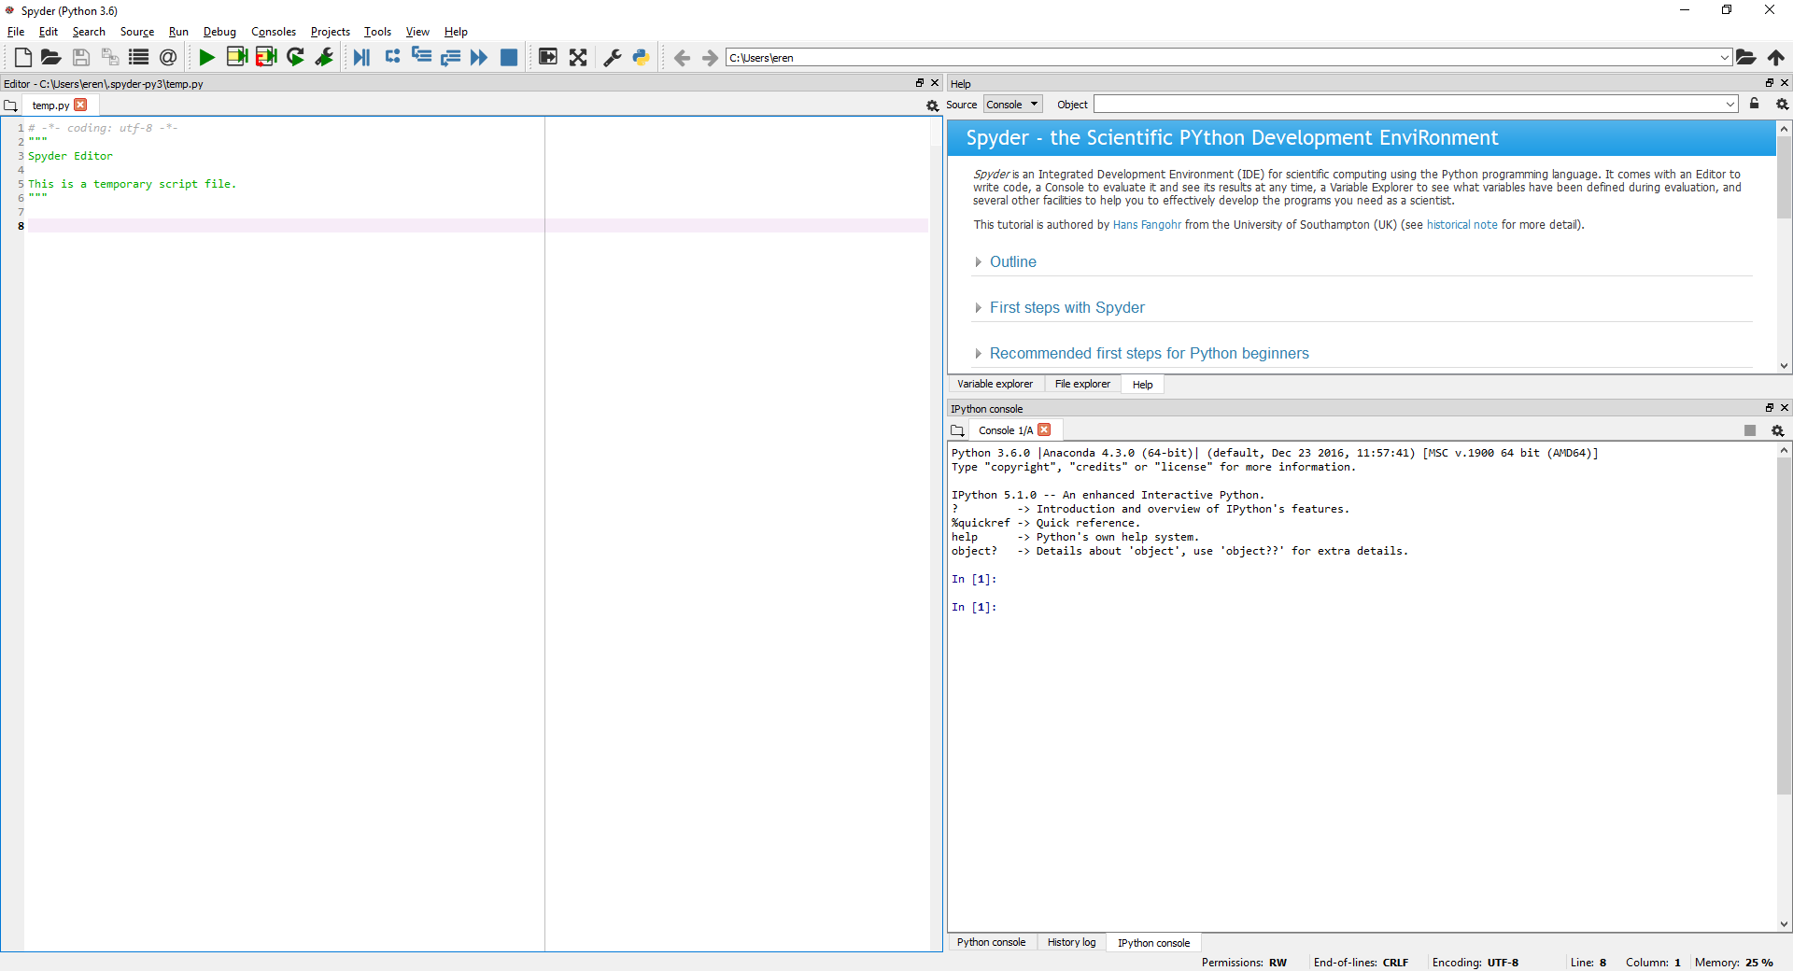This screenshot has height=971, width=1793.
Task: Switch to Variable explorer tab
Action: click(x=995, y=384)
